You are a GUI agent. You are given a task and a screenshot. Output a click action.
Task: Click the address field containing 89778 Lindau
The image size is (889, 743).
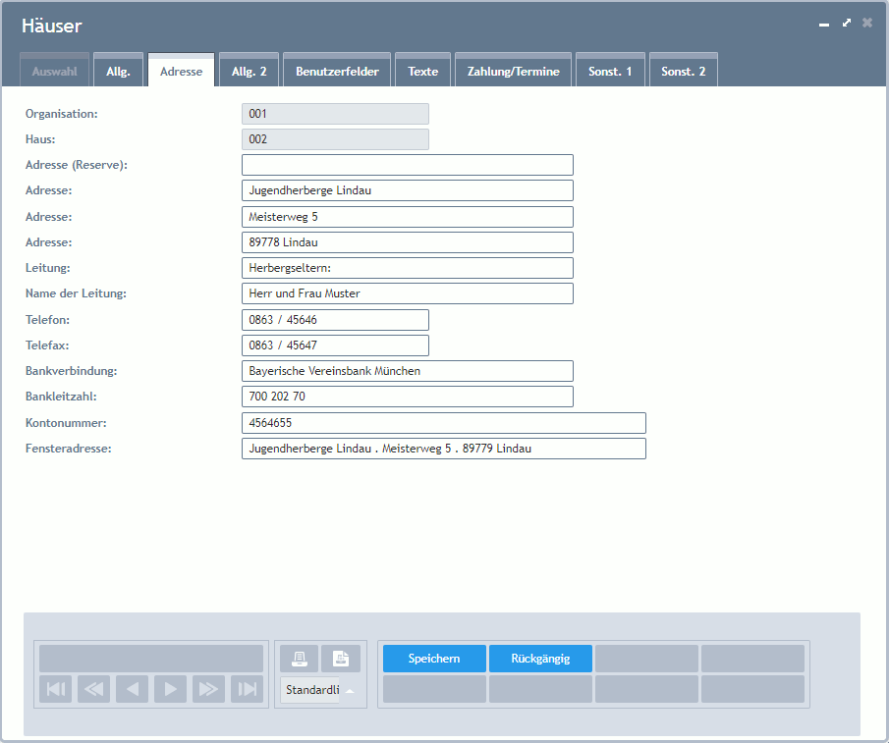tap(408, 242)
